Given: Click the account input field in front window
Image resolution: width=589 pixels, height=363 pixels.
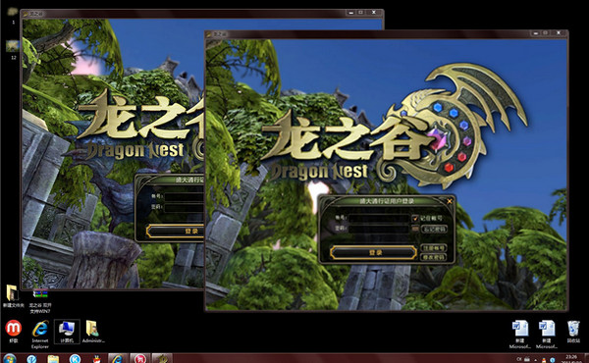Looking at the screenshot, I should [378, 218].
